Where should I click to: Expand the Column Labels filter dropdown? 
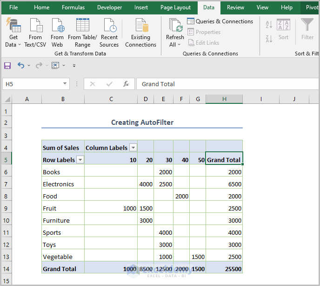(133, 148)
